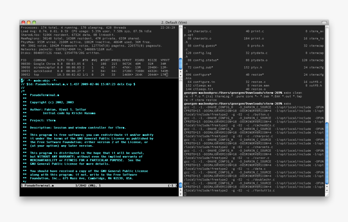Click the yellow minimize window button
Image resolution: width=348 pixels, height=222 pixels.
tap(29, 22)
